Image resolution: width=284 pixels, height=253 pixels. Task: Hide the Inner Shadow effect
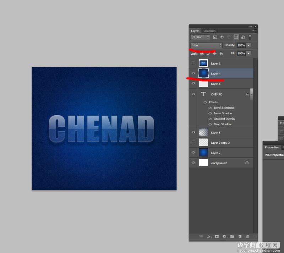point(210,113)
